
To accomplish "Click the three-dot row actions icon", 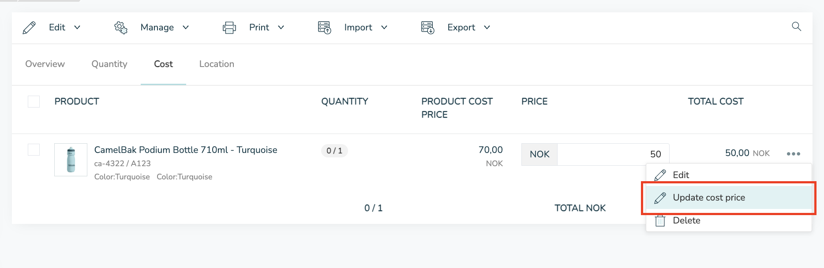I will point(793,154).
